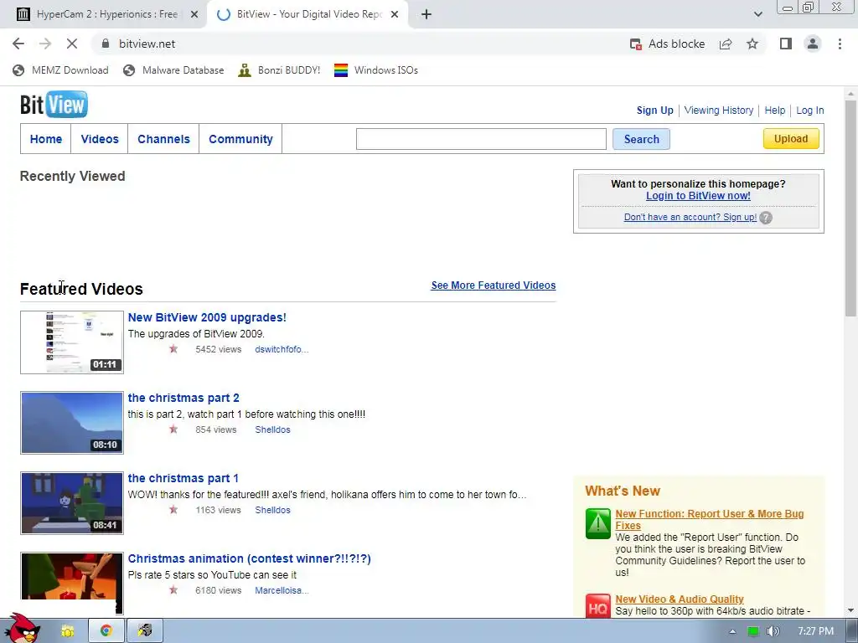Open the yellow folder taskbar icon

[67, 631]
